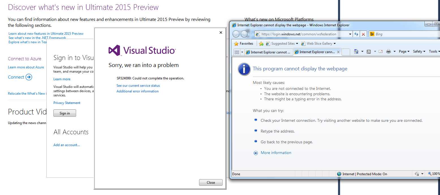Open the Page menu in Internet Explorer
Viewport: 440px width, 195px height.
(x=404, y=51)
